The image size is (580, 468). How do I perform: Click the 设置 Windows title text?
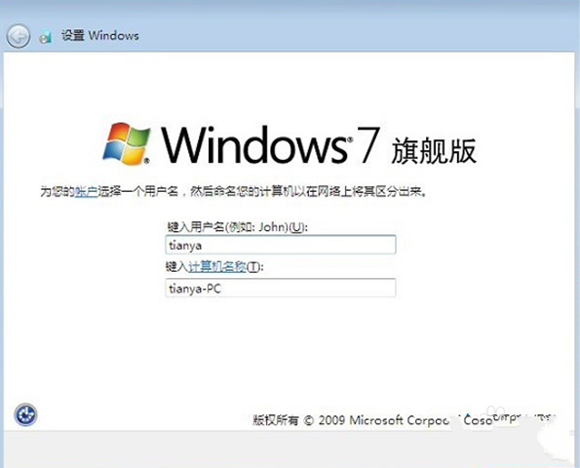pyautogui.click(x=99, y=35)
